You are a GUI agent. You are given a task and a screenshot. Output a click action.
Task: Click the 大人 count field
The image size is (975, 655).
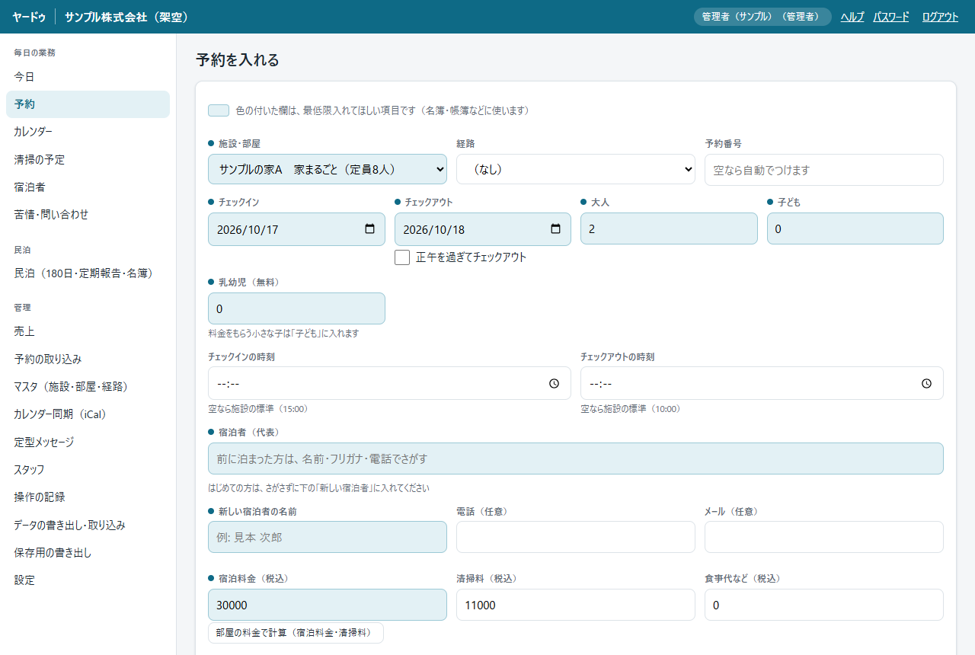[669, 228]
